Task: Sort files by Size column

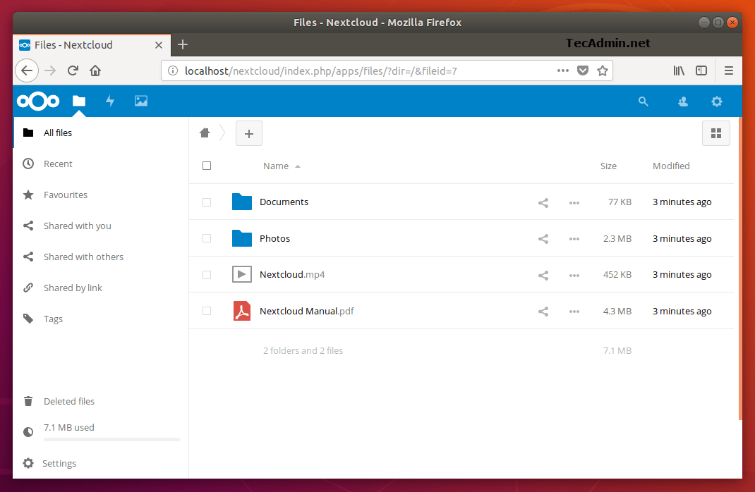Action: point(608,166)
